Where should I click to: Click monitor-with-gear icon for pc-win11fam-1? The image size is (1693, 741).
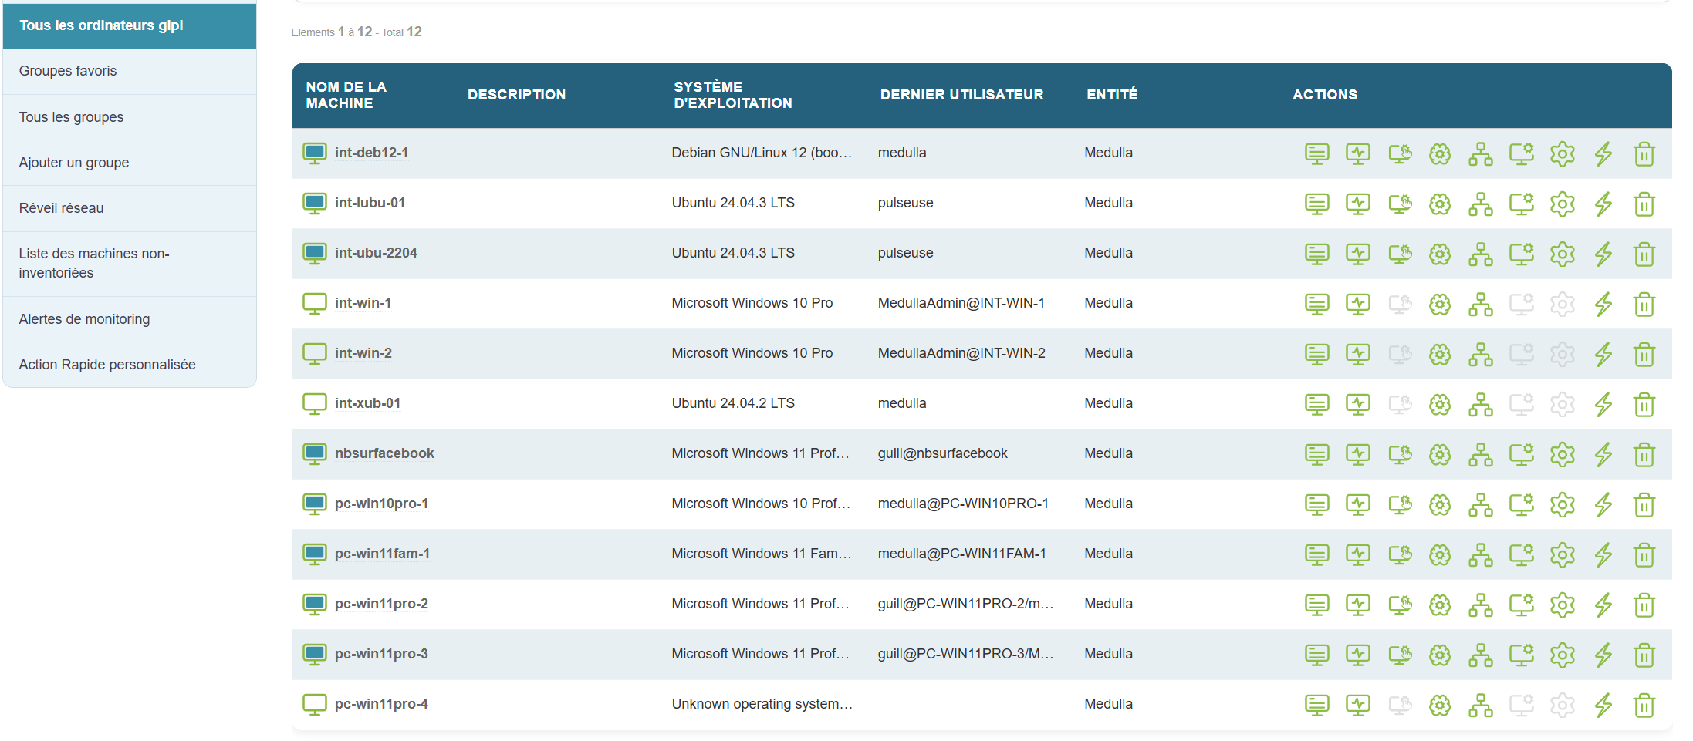[1521, 555]
